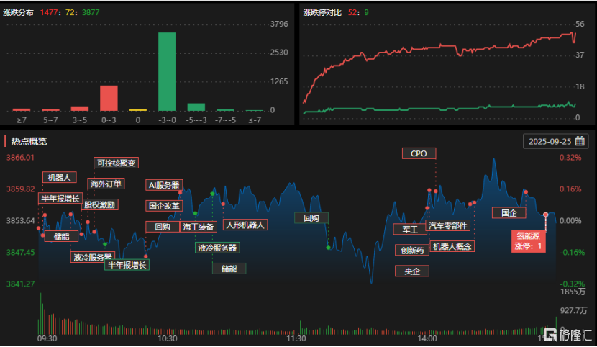The width and height of the screenshot is (597, 347).
Task: Click the tall green -3~0 distribution bar
Action: click(167, 71)
